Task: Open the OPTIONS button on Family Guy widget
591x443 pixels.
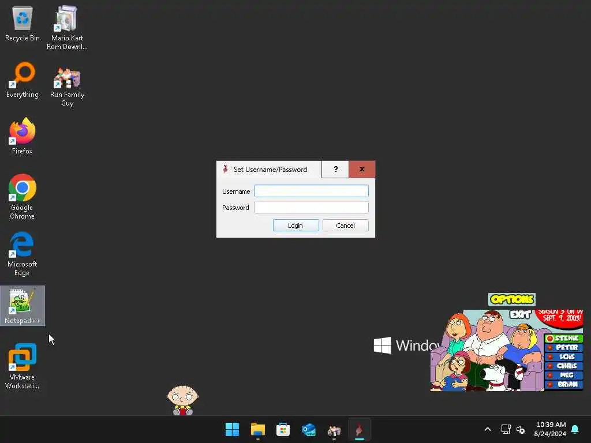Action: (512, 299)
